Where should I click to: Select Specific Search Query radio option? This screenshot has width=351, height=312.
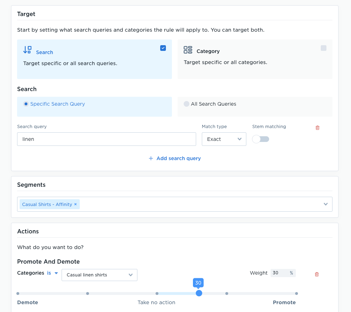(26, 104)
